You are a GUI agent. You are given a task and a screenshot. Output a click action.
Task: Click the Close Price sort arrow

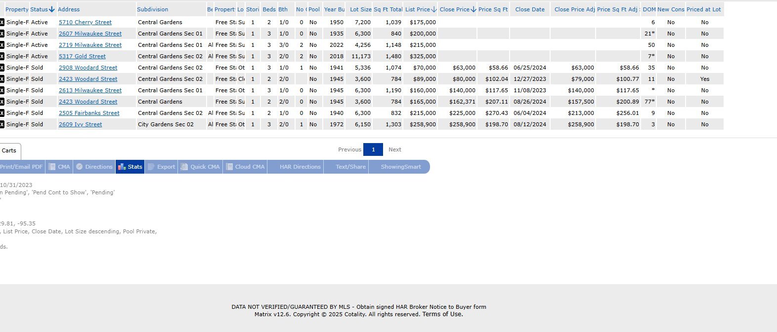pos(474,9)
